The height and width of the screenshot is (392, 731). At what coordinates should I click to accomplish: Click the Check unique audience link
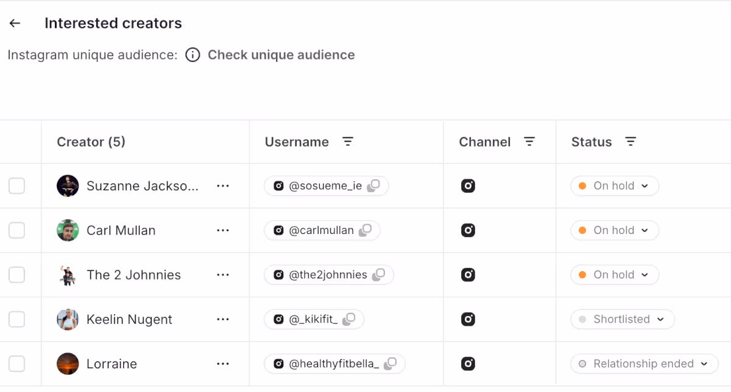[281, 55]
